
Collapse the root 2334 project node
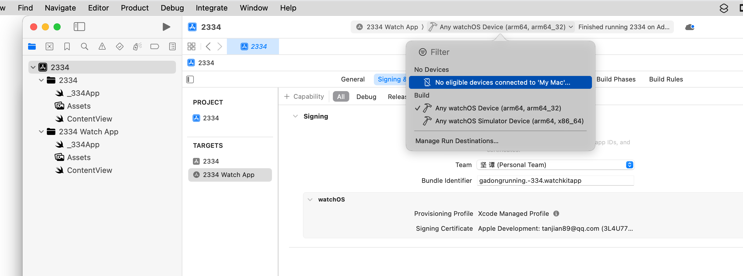pos(33,67)
